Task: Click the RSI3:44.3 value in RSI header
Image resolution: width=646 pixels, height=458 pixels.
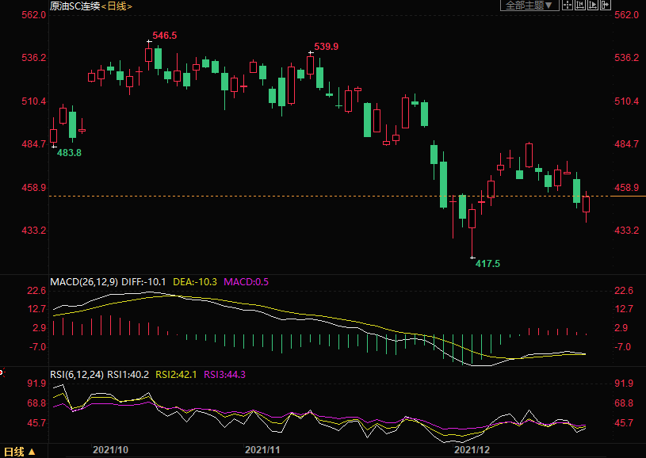Action: tap(225, 374)
